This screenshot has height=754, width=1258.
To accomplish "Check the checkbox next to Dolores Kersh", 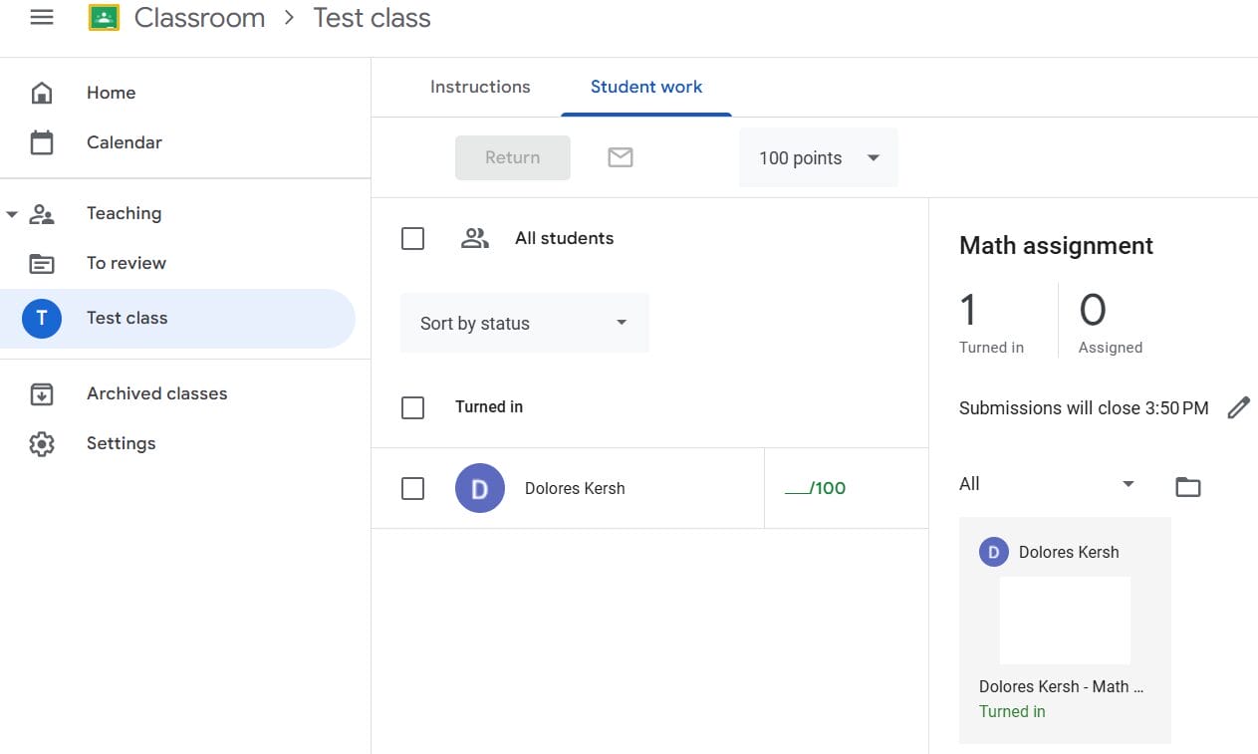I will tap(412, 488).
